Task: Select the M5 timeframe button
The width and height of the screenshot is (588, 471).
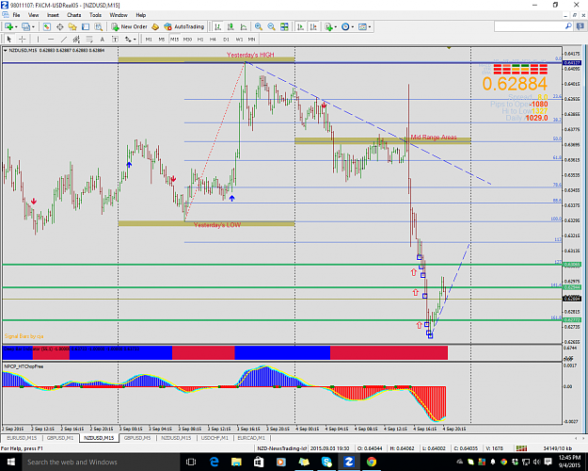Action: coord(161,39)
